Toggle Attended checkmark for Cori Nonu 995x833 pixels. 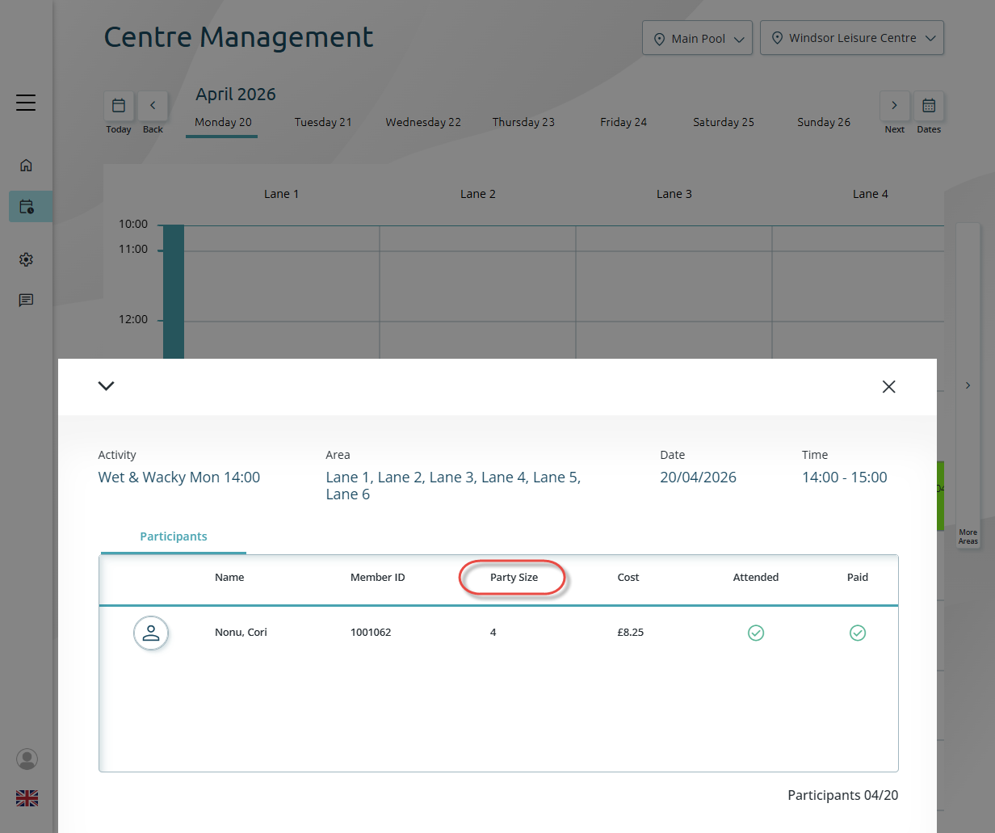[x=756, y=633]
